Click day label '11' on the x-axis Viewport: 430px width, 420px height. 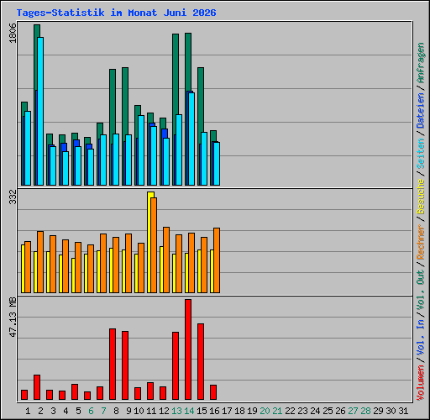[x=151, y=411]
